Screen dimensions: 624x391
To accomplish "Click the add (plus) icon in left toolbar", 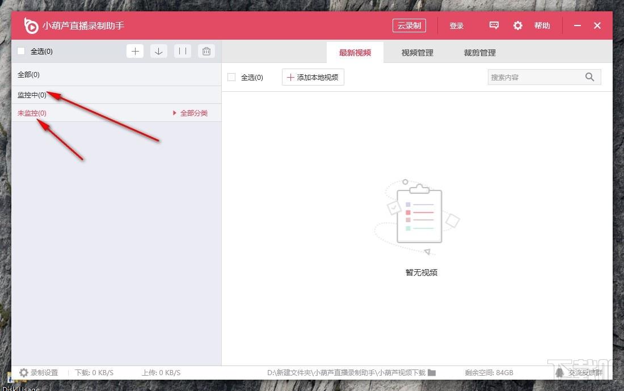I will [x=135, y=51].
